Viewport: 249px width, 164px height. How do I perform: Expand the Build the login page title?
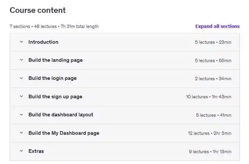[53, 78]
